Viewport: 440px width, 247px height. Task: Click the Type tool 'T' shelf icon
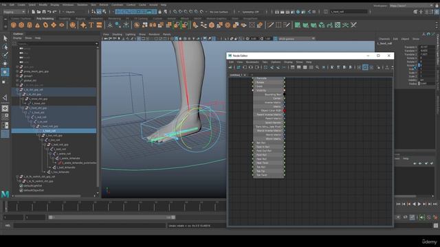click(x=91, y=25)
